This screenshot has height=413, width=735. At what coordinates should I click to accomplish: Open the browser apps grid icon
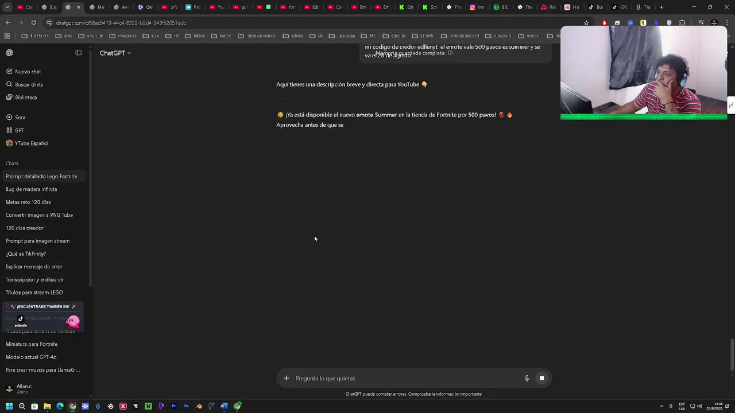coord(7,36)
